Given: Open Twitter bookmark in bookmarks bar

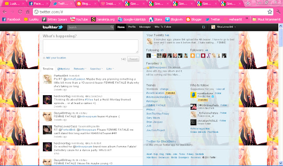Looking at the screenshot, I should coord(213,19).
